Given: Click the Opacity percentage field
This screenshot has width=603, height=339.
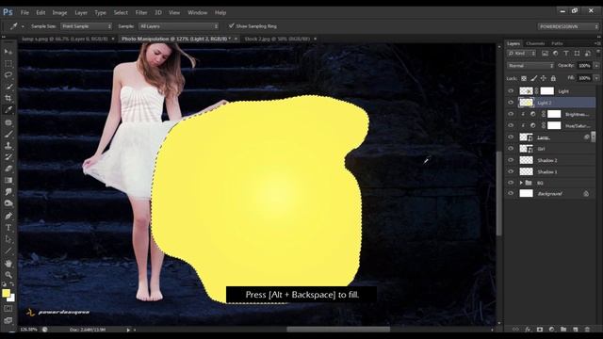Looking at the screenshot, I should [x=584, y=66].
